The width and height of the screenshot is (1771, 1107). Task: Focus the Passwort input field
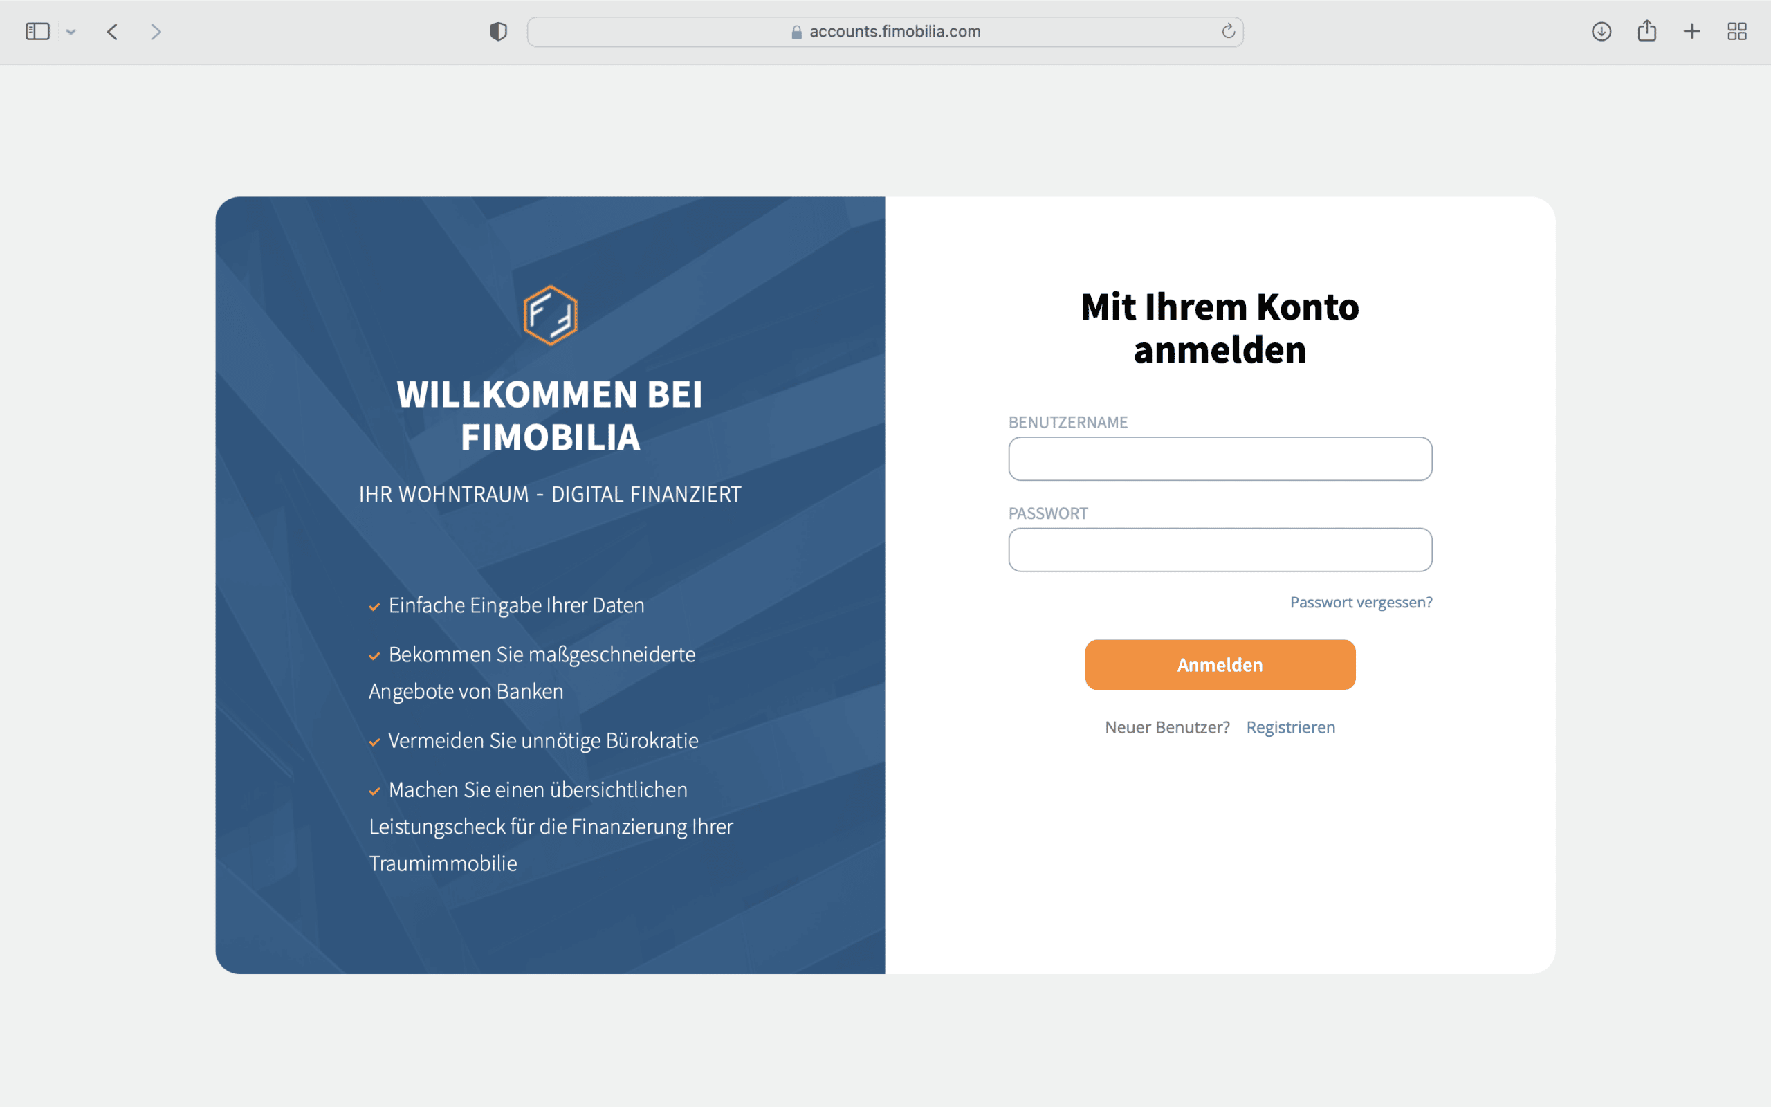pyautogui.click(x=1220, y=550)
